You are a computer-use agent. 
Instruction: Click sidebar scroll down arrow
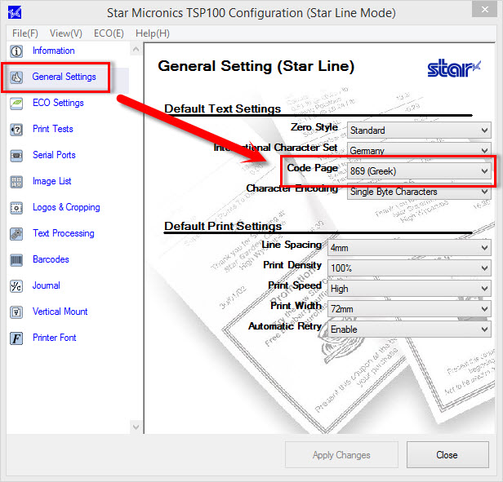[136, 427]
